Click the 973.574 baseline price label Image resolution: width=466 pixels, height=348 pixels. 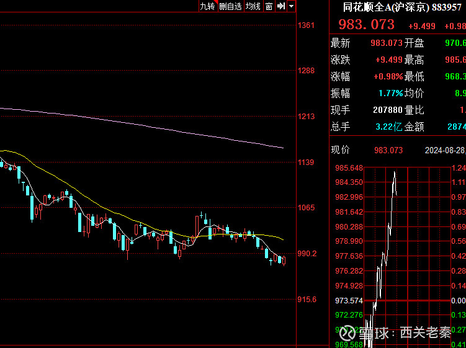tap(349, 300)
